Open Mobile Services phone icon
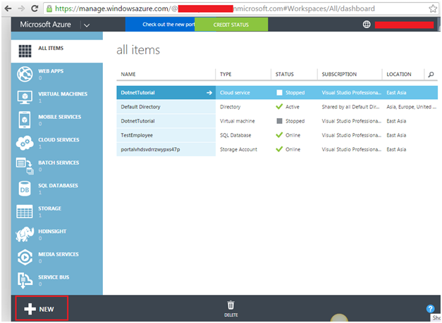This screenshot has height=323, width=442. click(25, 120)
